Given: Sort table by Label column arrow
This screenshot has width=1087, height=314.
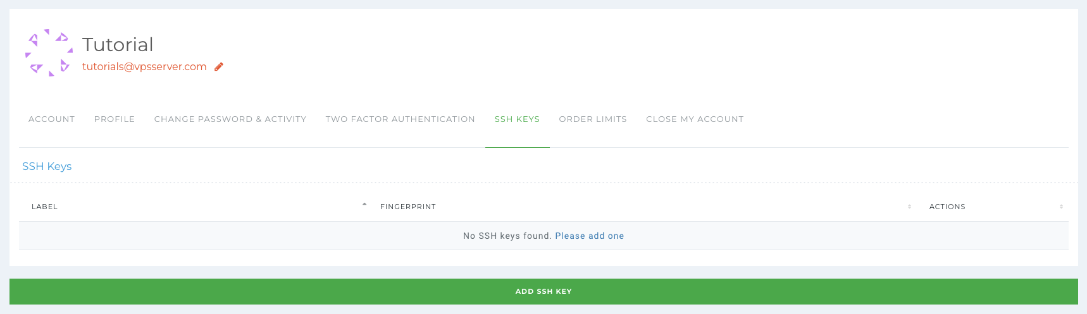Looking at the screenshot, I should point(364,205).
